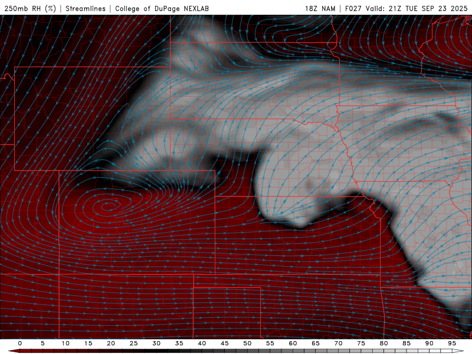Click the "60" value on color scale
This screenshot has height=354, width=472.
click(293, 343)
